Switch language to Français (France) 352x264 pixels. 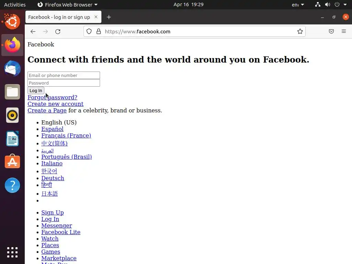[x=66, y=135]
